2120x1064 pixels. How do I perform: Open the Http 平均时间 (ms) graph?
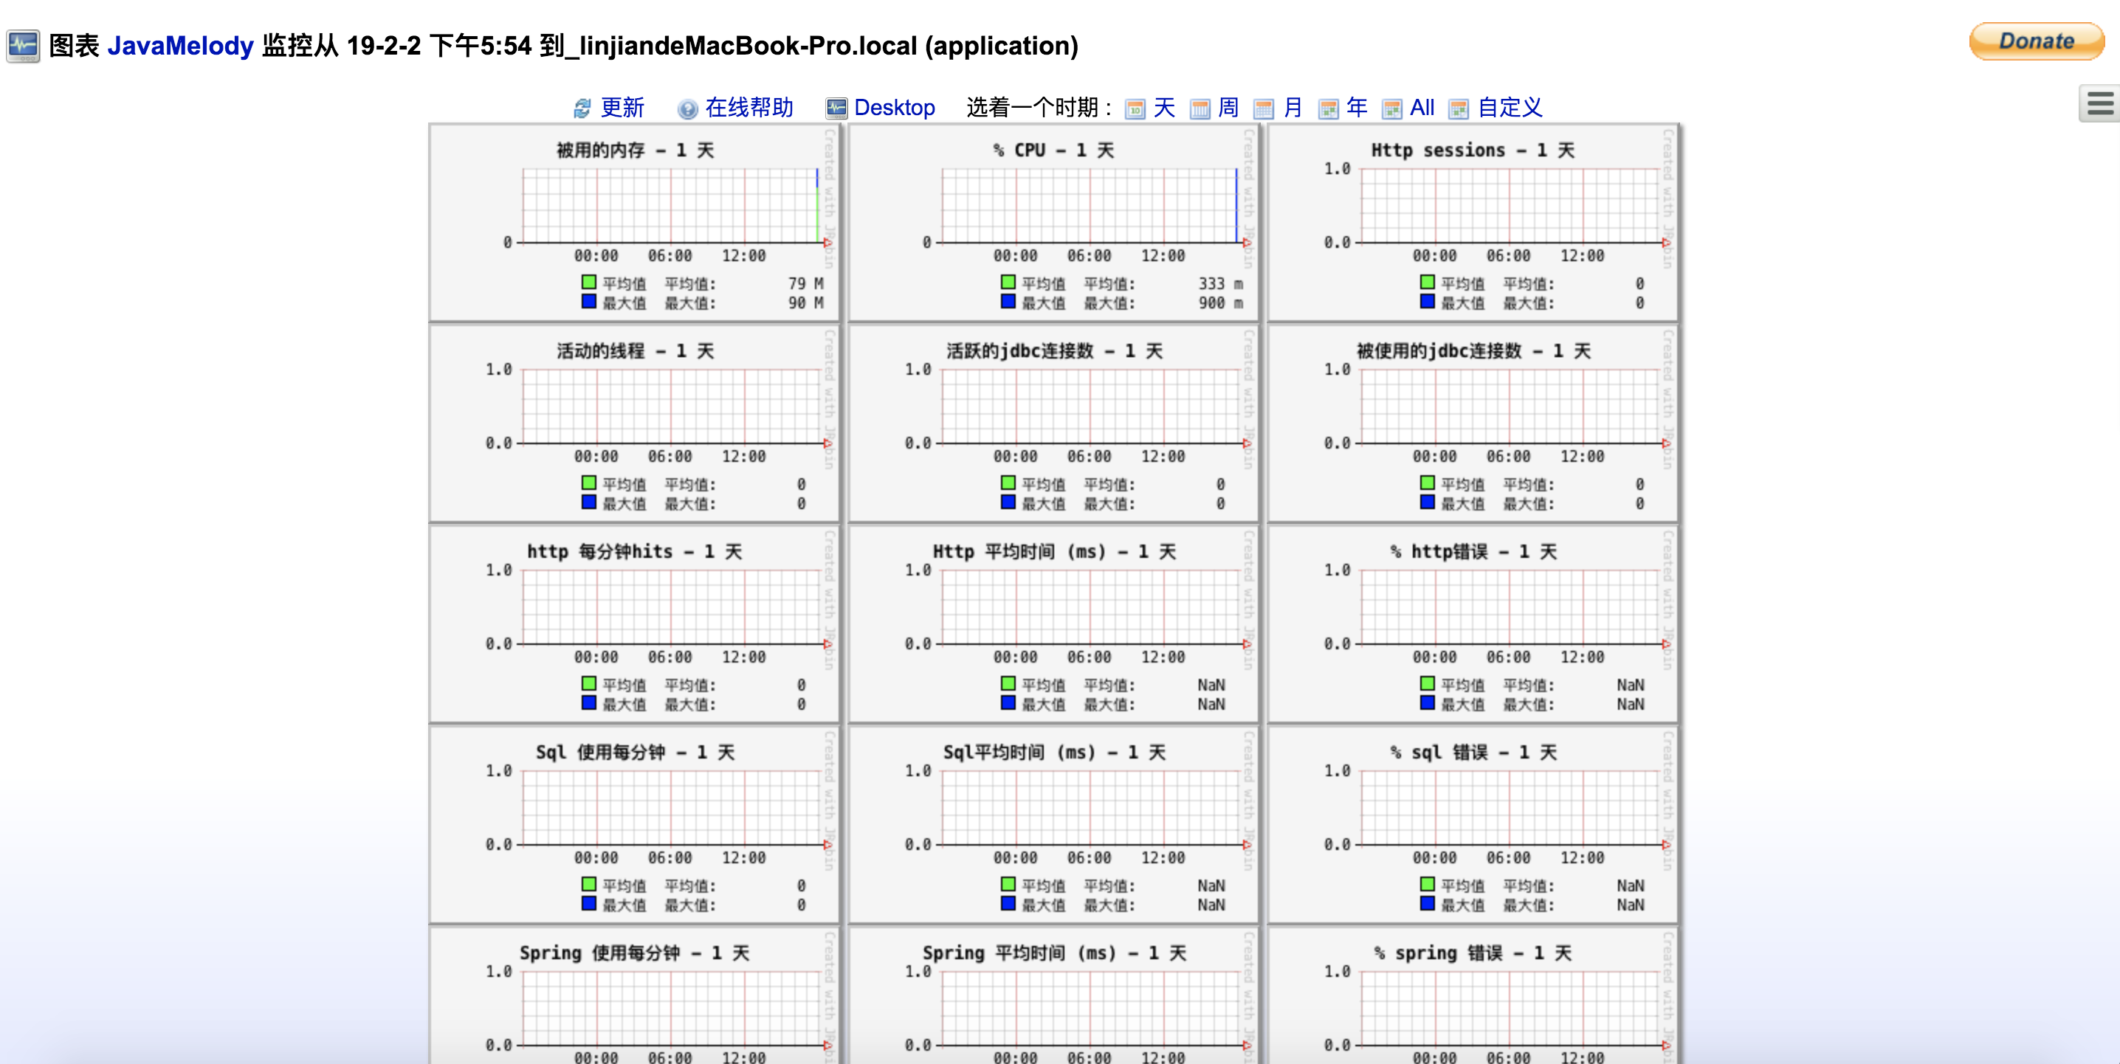[1053, 624]
